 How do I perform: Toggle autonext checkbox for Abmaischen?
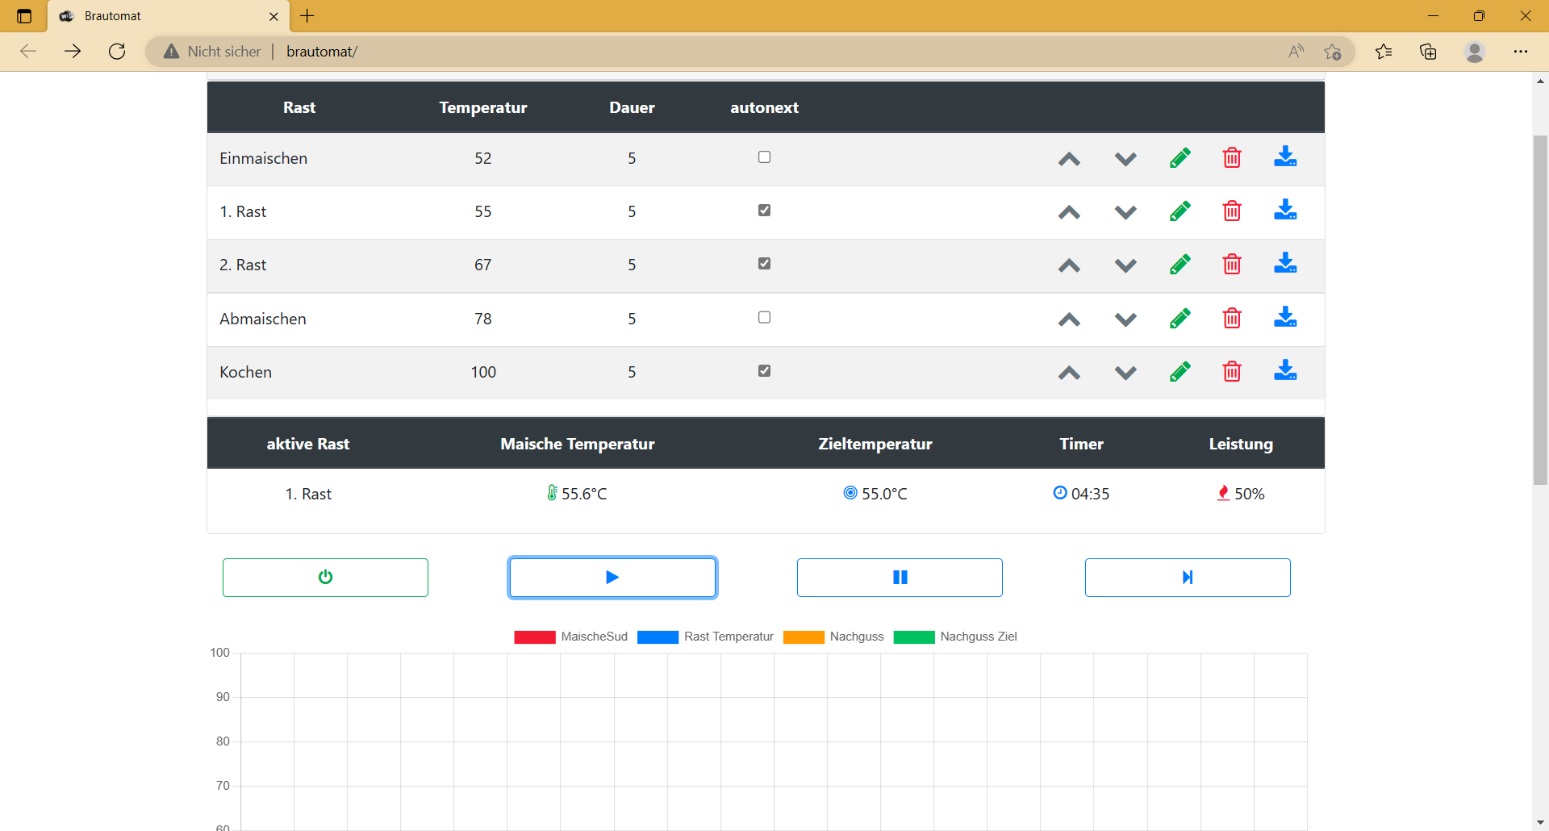(764, 318)
